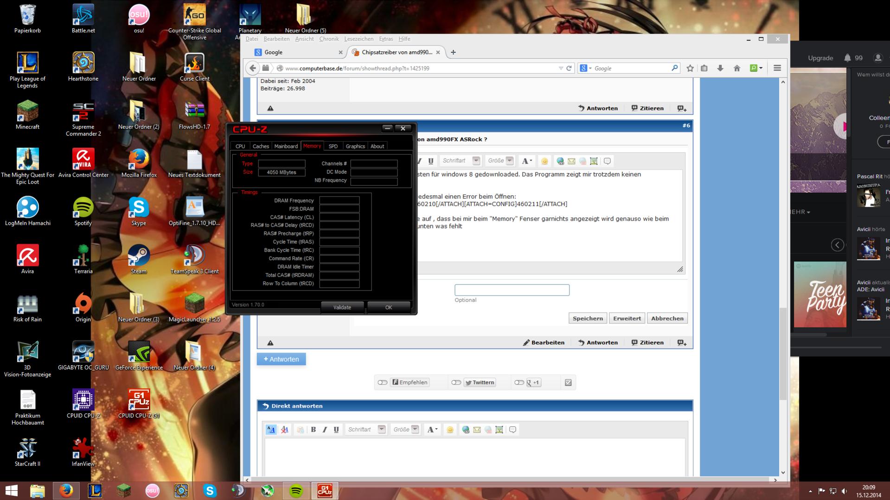Click the Firefox back arrow button
890x500 pixels.
(x=252, y=68)
